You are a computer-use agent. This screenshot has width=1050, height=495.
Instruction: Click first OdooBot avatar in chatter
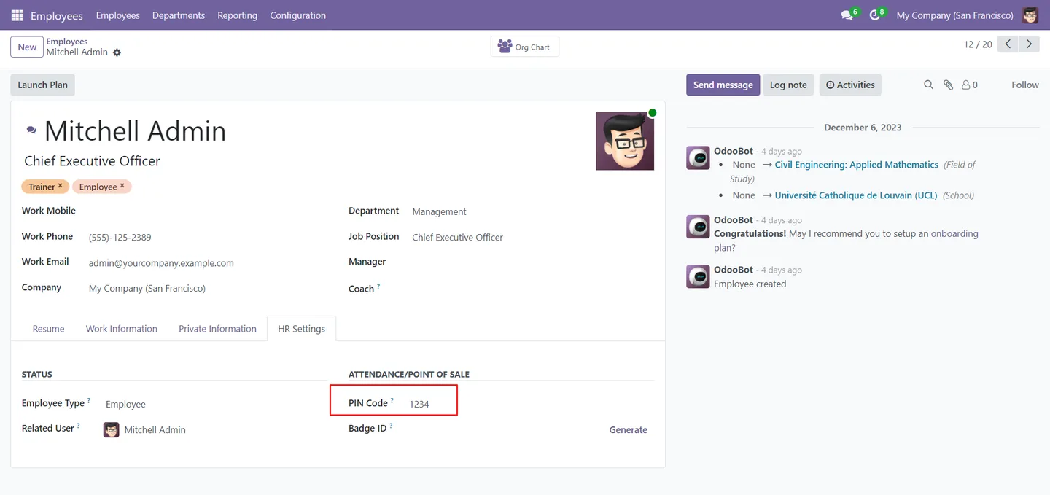[x=698, y=157]
